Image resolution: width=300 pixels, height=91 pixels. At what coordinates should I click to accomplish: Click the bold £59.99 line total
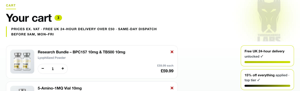point(167,71)
